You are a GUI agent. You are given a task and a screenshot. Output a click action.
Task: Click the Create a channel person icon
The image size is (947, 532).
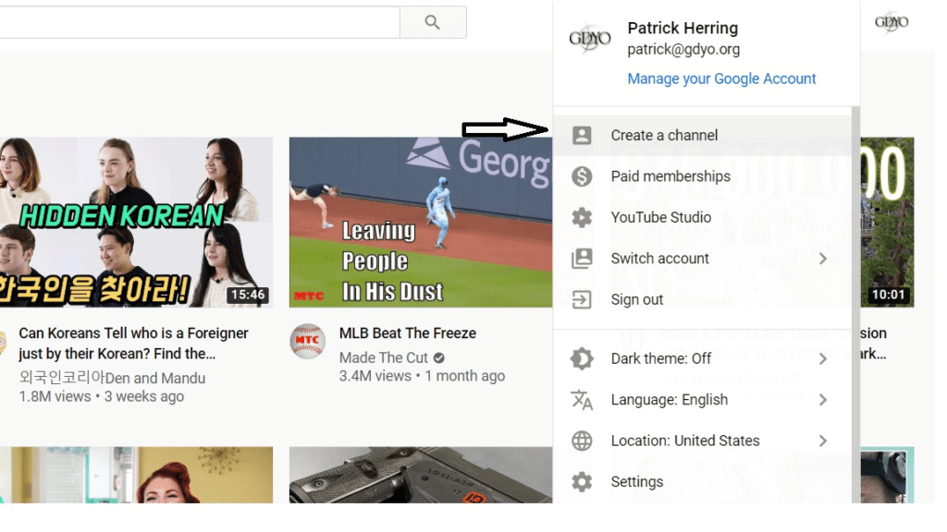coord(582,135)
